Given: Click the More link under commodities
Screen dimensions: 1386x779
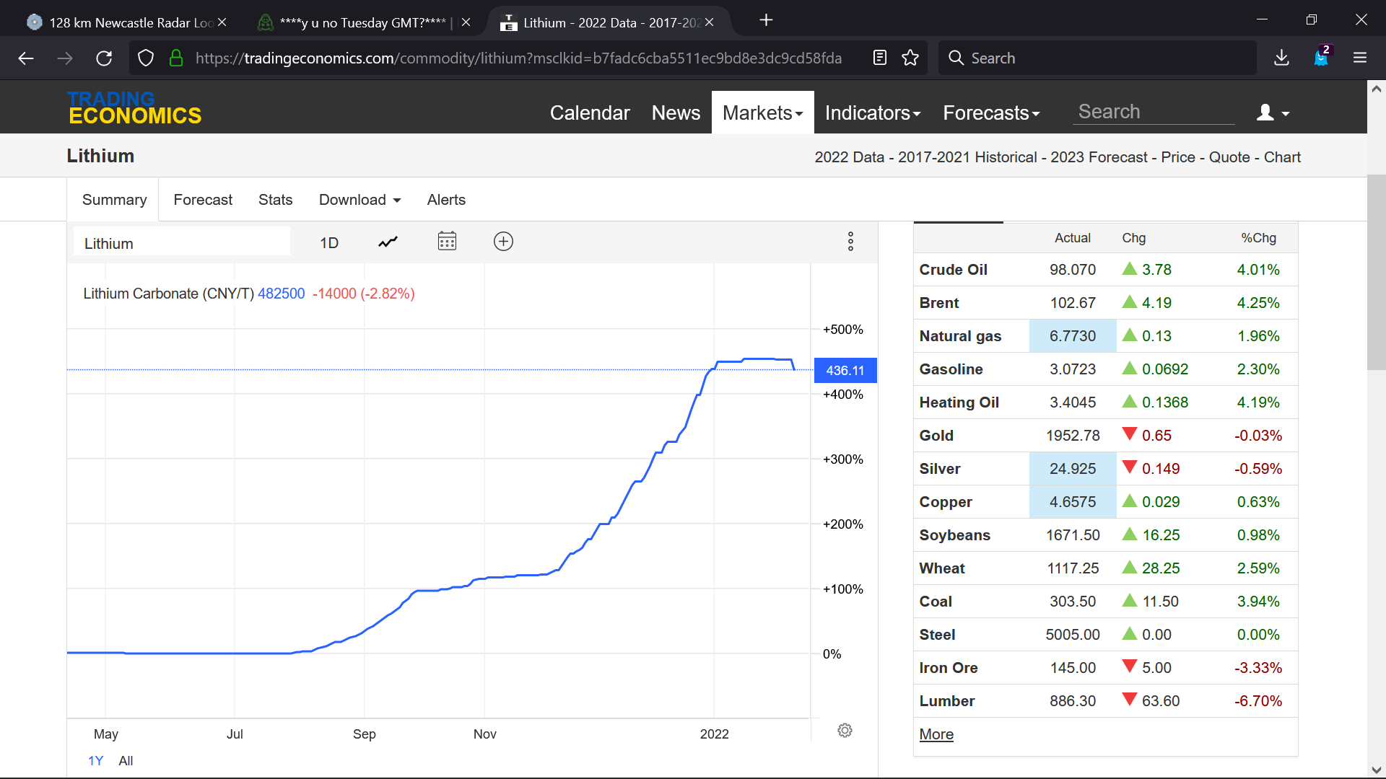Looking at the screenshot, I should (x=936, y=734).
